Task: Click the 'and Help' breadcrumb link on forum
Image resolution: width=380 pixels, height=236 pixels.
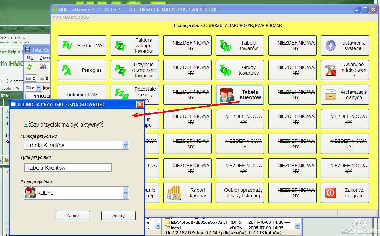Action: click(x=8, y=52)
